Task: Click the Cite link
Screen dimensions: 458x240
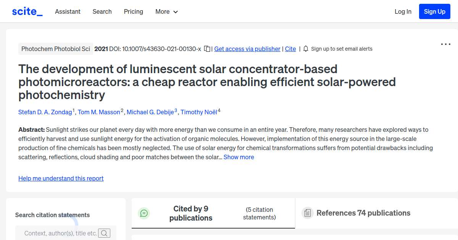Action: 290,49
